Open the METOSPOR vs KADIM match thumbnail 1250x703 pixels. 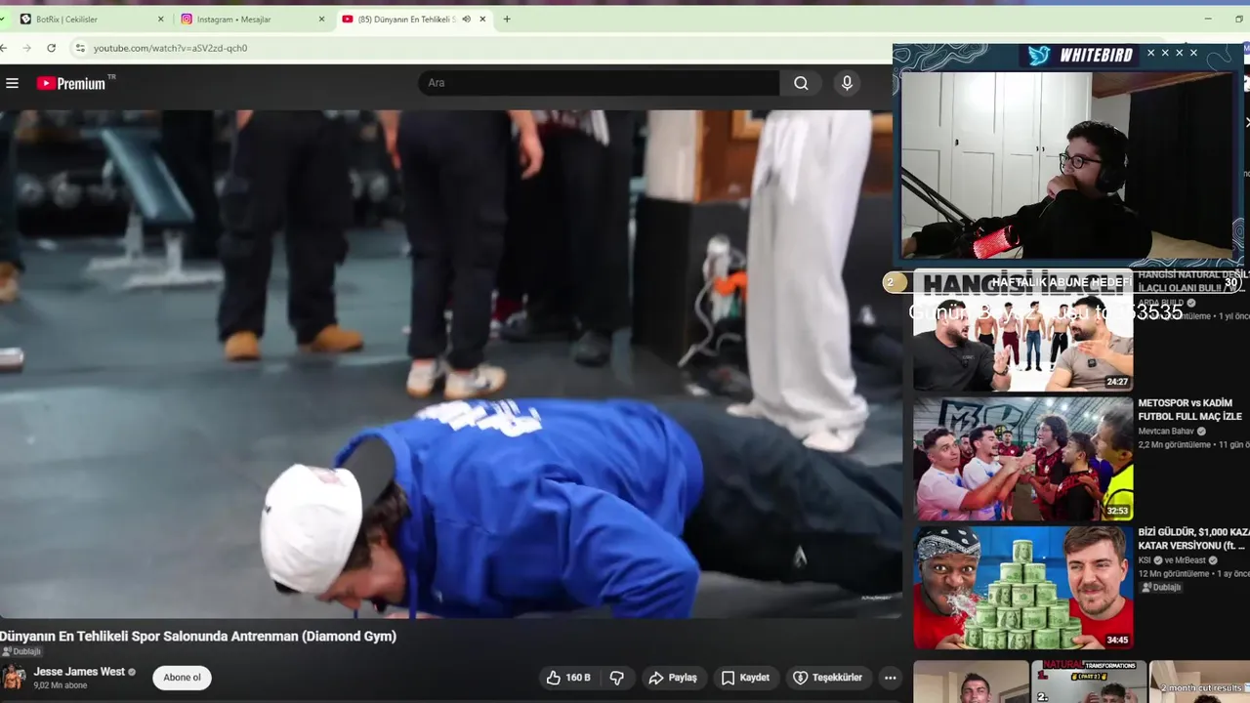1022,458
